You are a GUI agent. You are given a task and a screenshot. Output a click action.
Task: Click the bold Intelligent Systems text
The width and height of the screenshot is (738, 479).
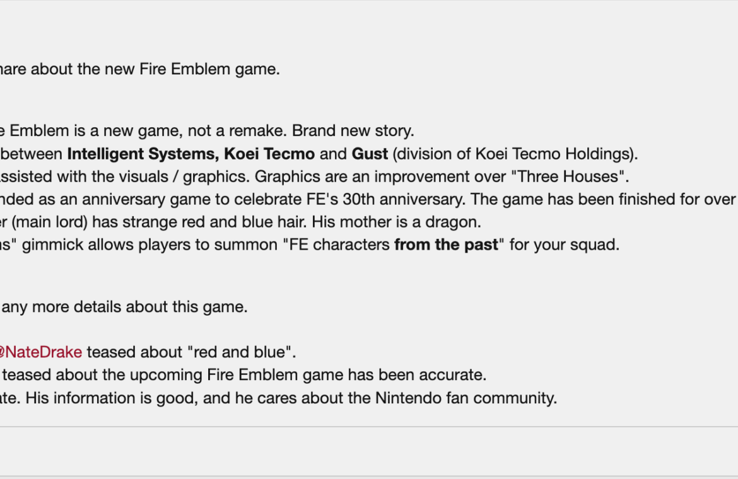click(143, 154)
